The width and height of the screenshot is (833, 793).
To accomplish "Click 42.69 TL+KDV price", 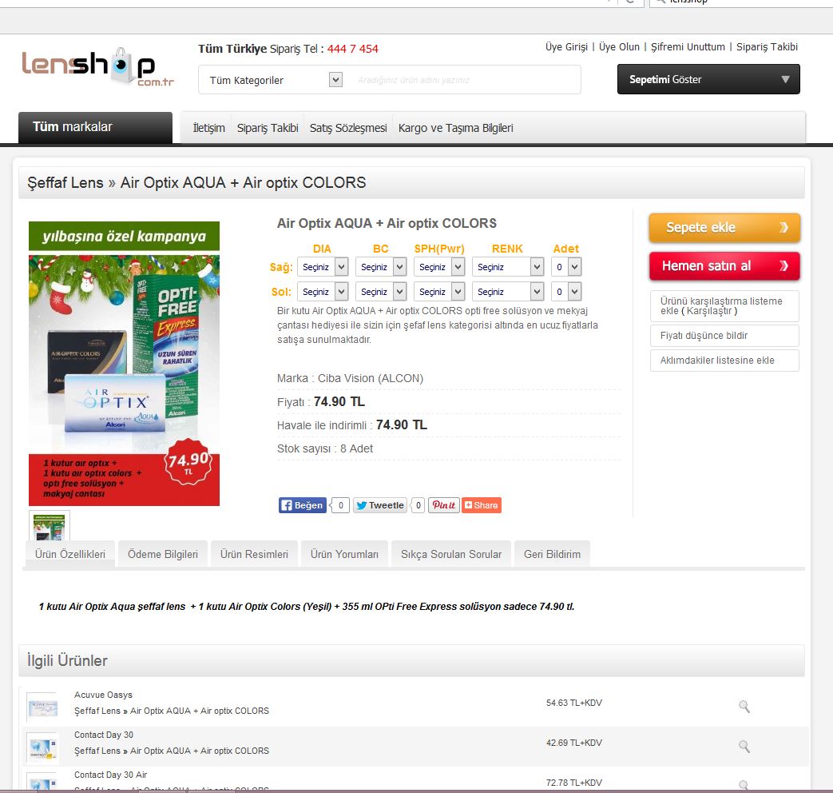I will pos(573,743).
